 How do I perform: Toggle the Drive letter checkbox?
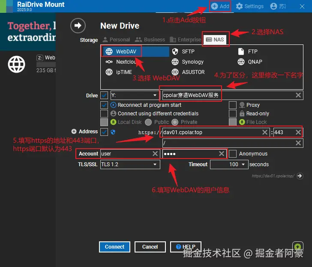click(104, 95)
